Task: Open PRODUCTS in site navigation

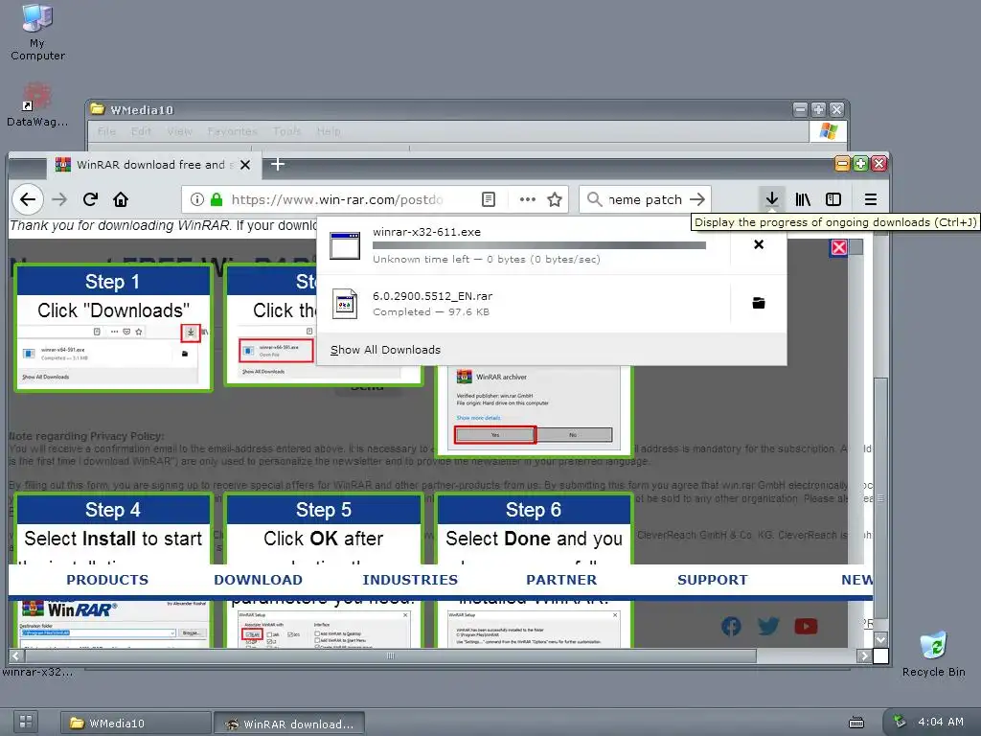Action: coord(107,580)
